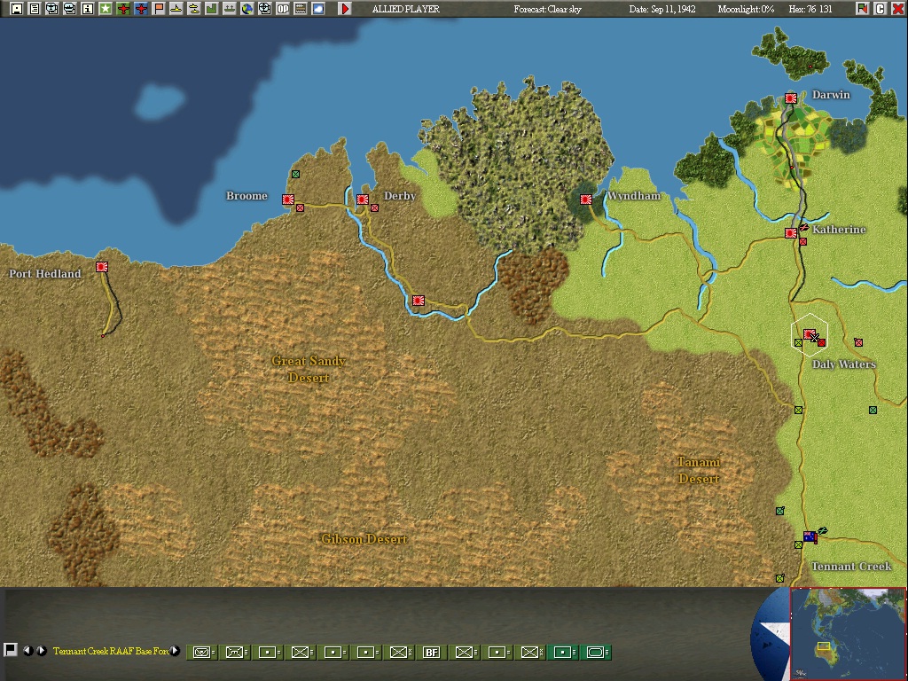Click the red unit marker beside Derby flag
The width and height of the screenshot is (908, 681).
(x=375, y=207)
